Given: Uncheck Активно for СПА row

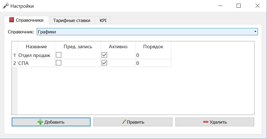Looking at the screenshot, I should click(104, 63).
